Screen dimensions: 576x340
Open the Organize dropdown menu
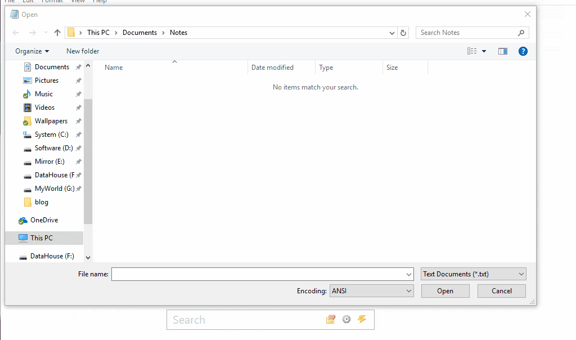(x=32, y=51)
